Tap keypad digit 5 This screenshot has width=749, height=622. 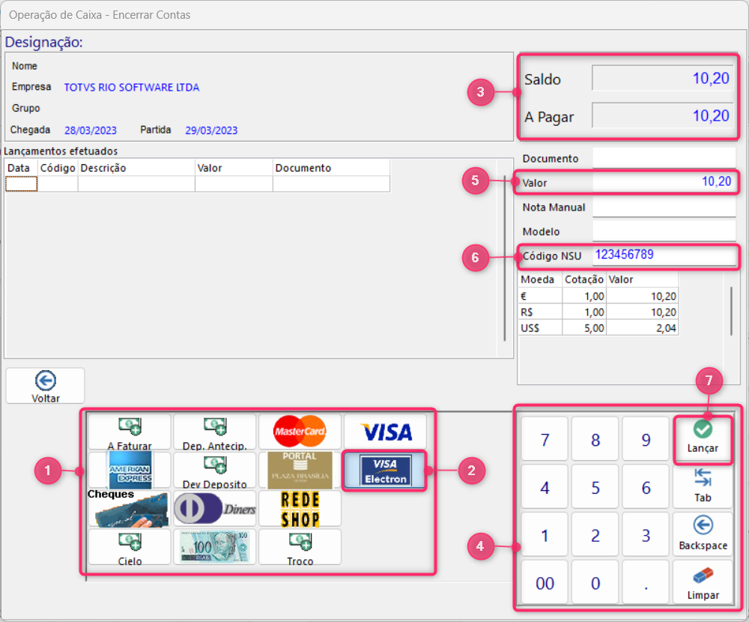coord(595,487)
